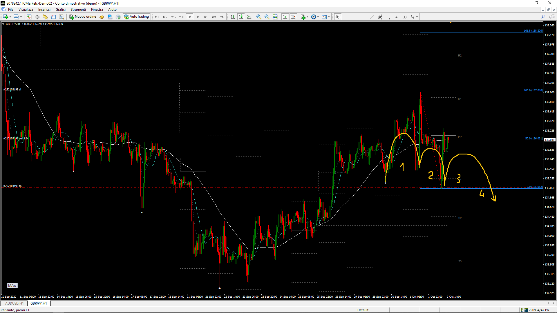Switch to line chart display

tap(249, 17)
